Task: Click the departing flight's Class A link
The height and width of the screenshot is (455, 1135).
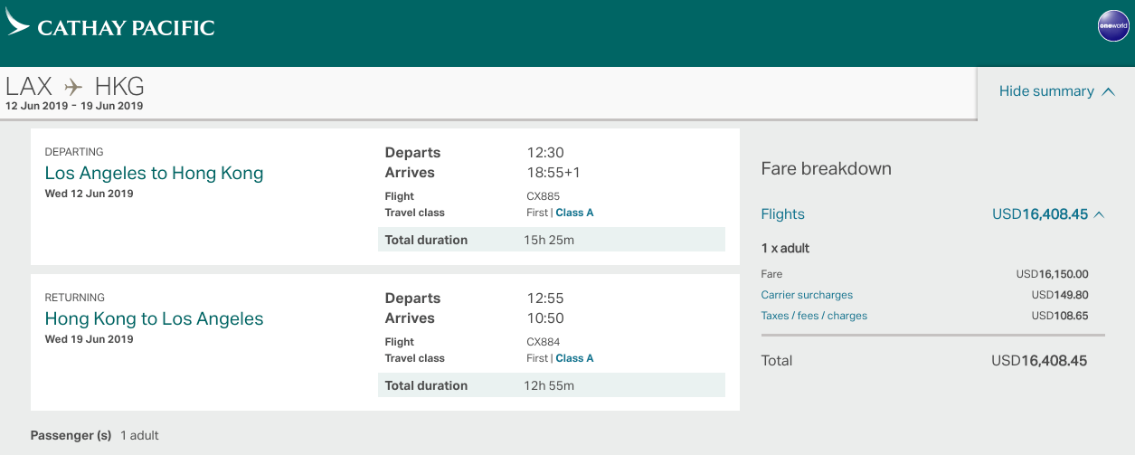Action: 574,213
